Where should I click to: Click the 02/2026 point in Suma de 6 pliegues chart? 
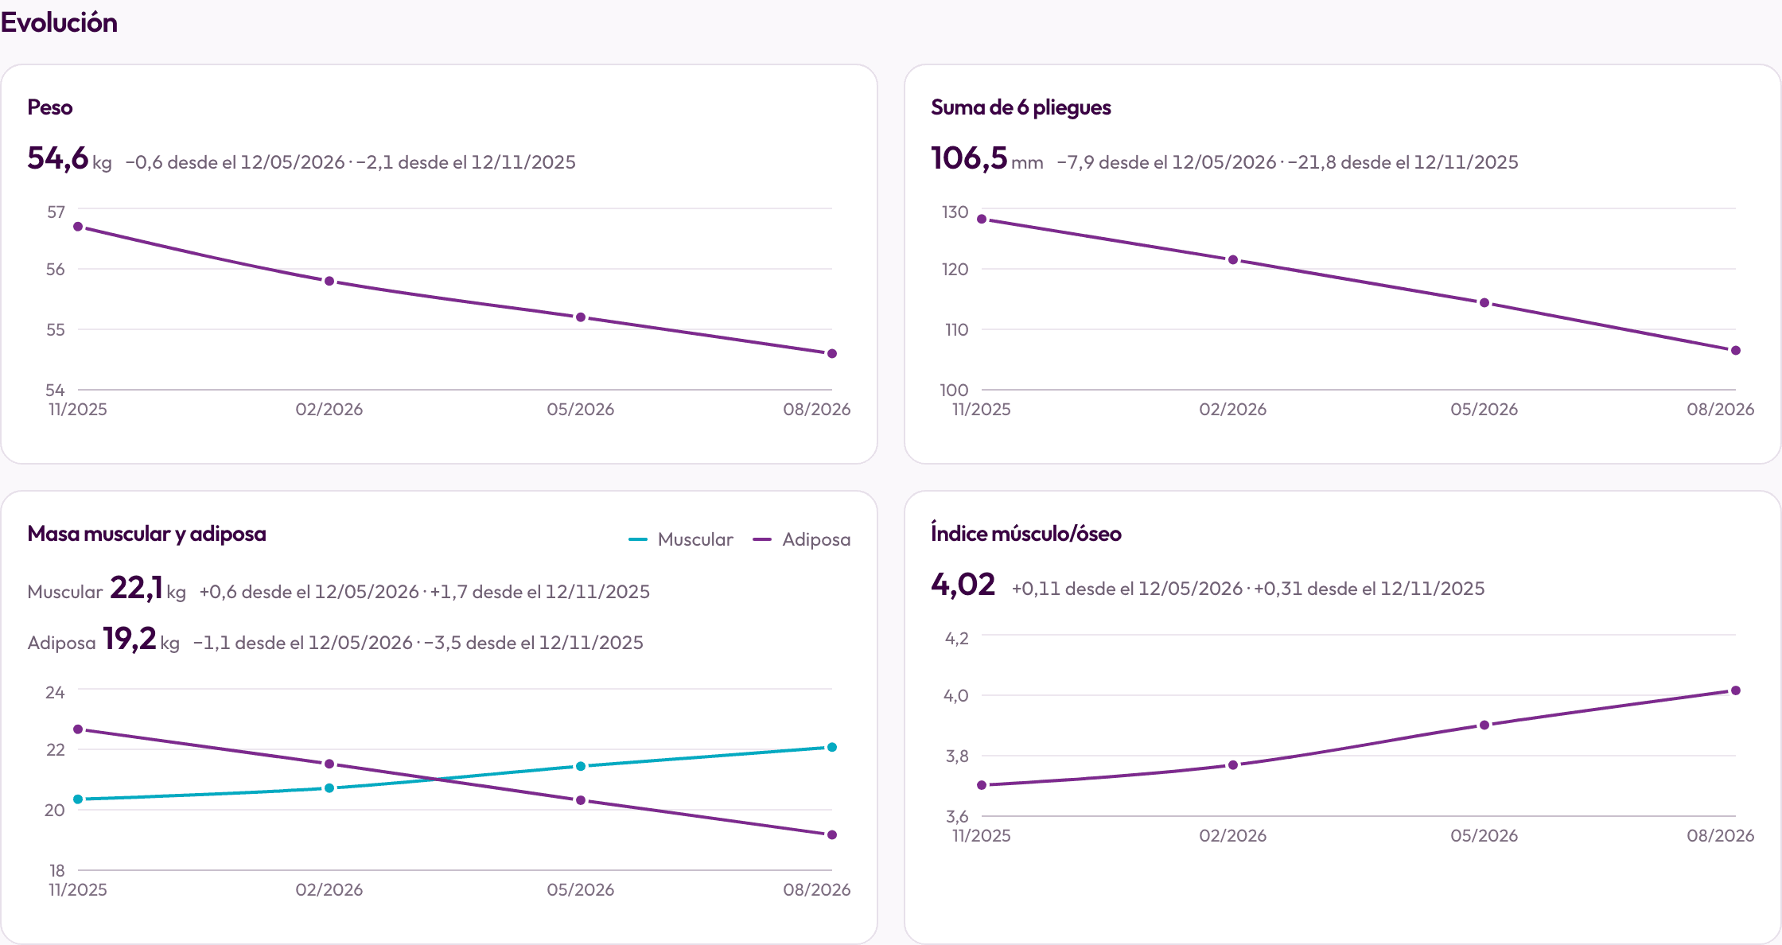click(x=1233, y=260)
